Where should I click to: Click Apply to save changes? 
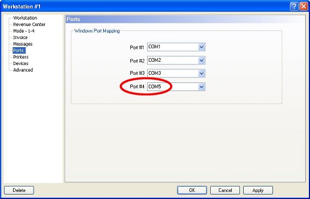(258, 190)
